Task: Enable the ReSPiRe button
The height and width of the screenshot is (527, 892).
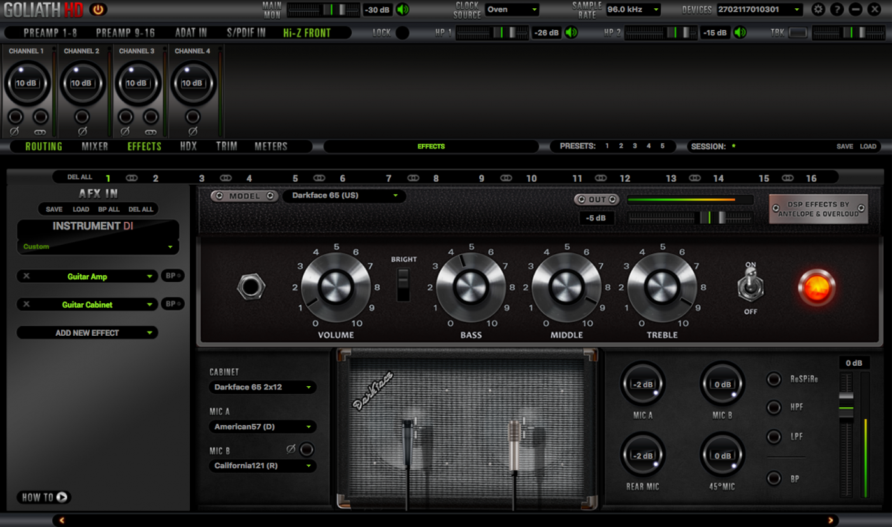Action: (773, 380)
